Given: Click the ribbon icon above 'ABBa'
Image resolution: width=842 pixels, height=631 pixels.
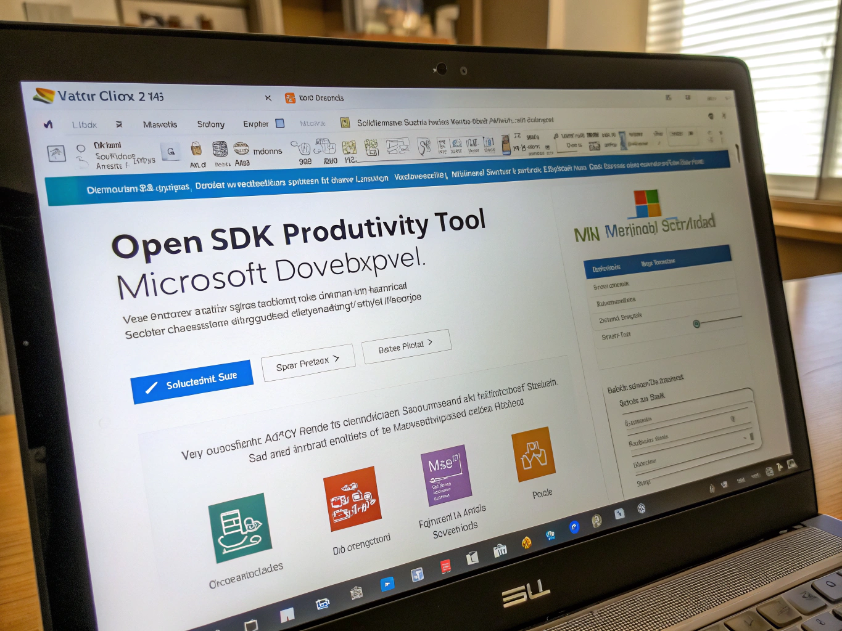Looking at the screenshot, I should (x=241, y=149).
